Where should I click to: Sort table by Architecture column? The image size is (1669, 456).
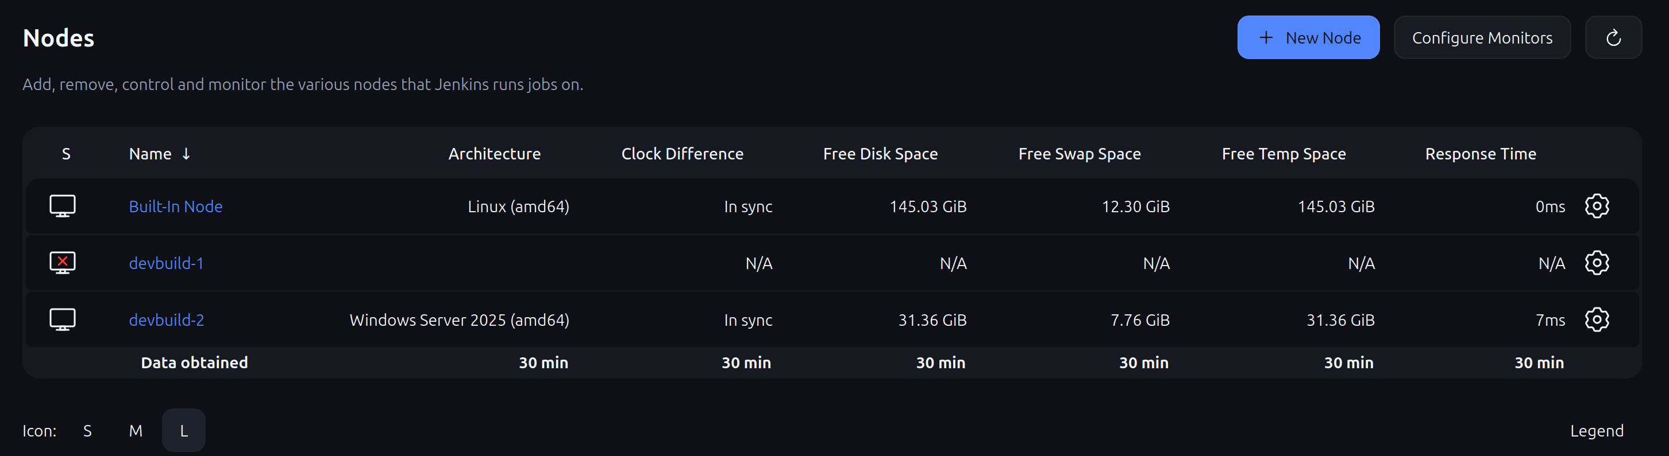click(x=494, y=154)
